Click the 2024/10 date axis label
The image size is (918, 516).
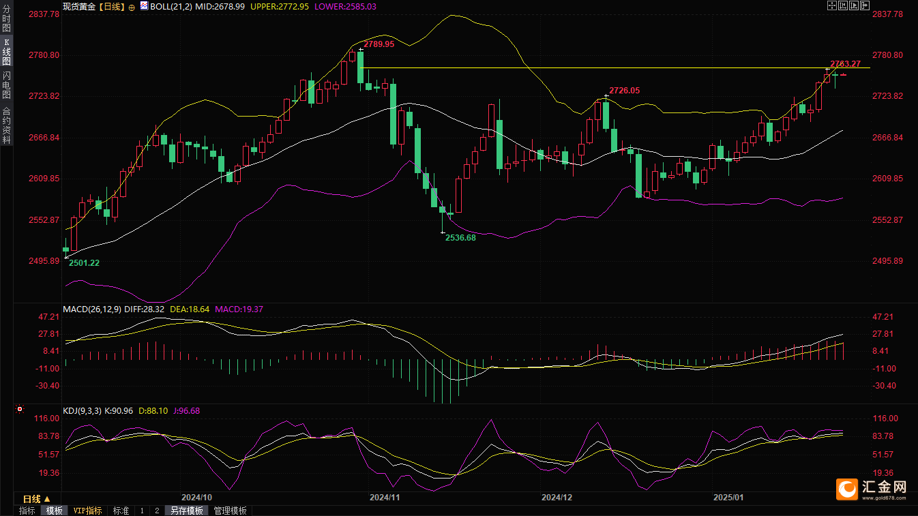tap(196, 498)
